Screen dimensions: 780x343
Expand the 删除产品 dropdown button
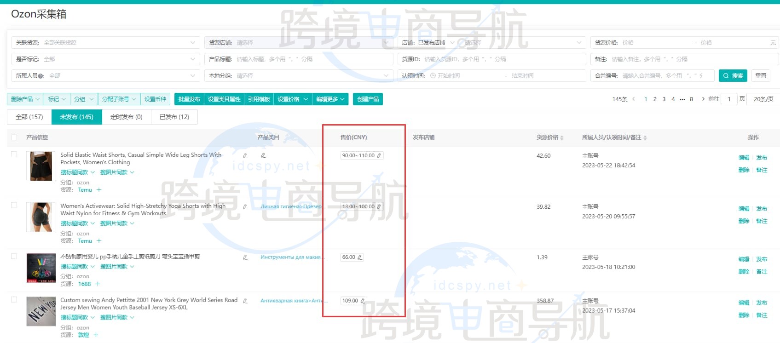(x=25, y=99)
